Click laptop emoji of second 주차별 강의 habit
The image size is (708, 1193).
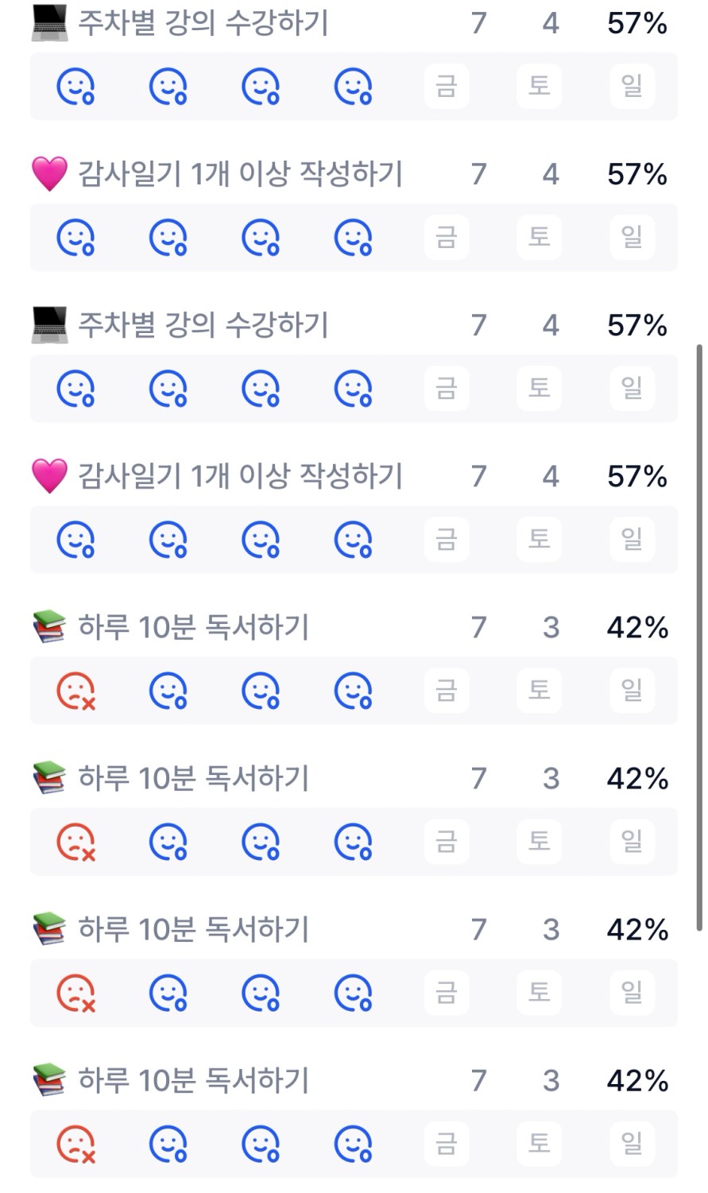pos(49,325)
